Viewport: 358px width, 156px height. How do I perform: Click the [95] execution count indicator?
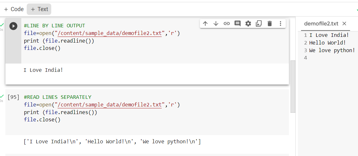13,97
